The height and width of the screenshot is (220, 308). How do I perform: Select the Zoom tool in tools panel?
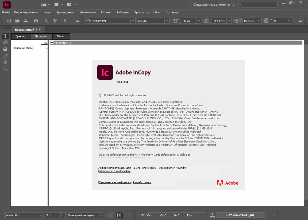pos(5,69)
